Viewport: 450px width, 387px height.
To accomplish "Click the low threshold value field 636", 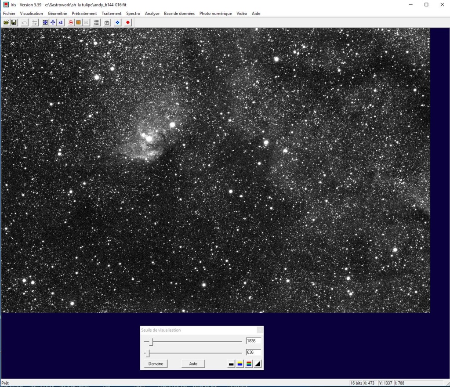I will (x=254, y=352).
